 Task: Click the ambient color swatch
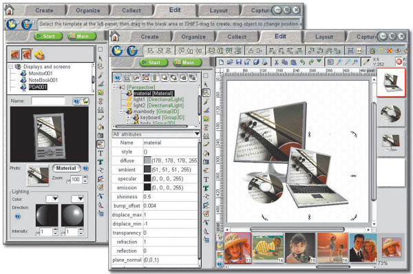(147, 169)
